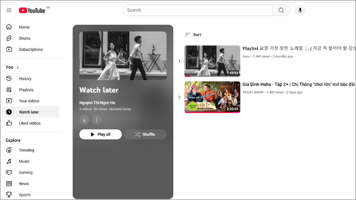Open Trending in Explore section
The height and width of the screenshot is (200, 356).
coord(26,150)
